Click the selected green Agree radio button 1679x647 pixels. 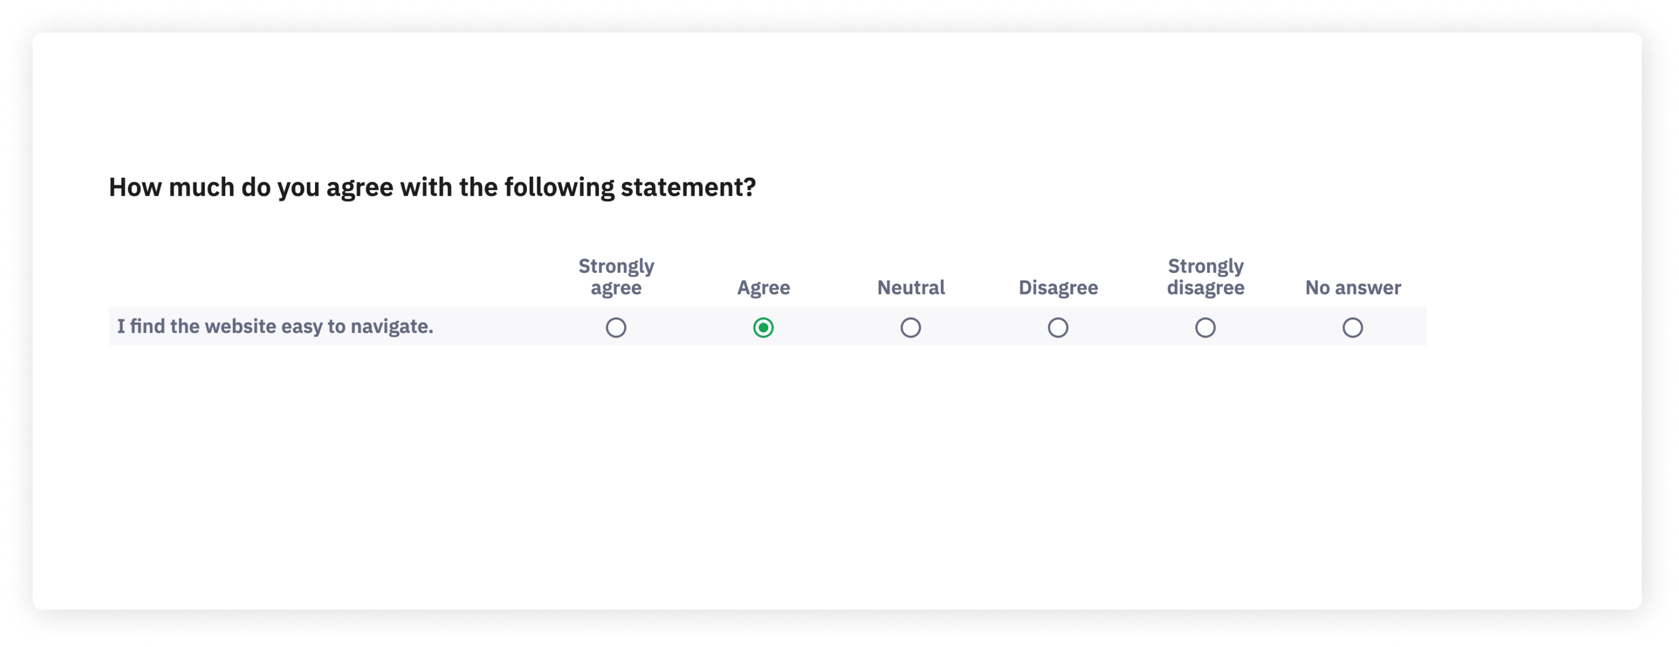point(763,328)
